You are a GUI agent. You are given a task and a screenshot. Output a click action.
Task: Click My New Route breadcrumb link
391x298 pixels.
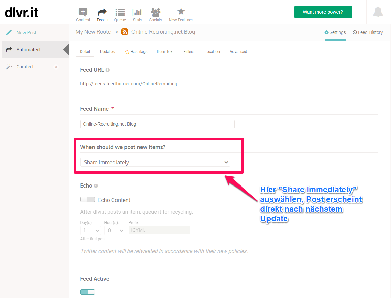pos(93,32)
